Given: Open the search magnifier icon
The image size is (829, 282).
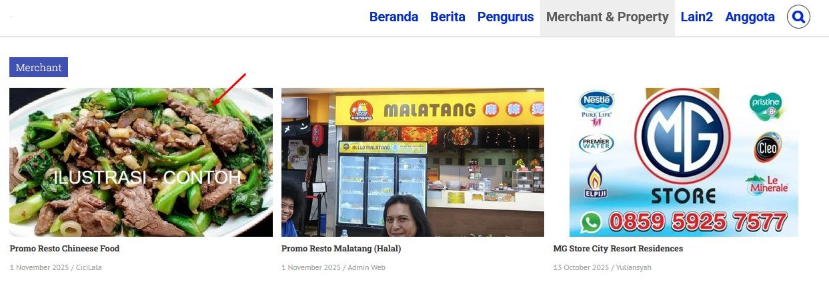Looking at the screenshot, I should (x=798, y=17).
